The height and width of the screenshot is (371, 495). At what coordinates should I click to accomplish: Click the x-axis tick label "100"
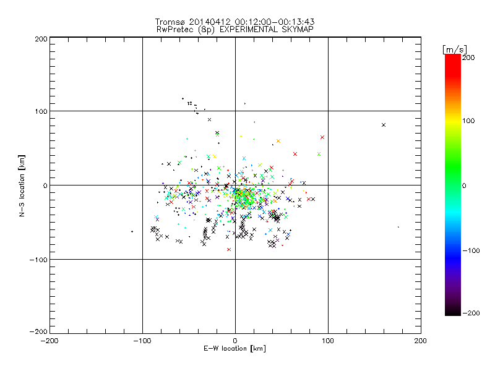click(328, 341)
